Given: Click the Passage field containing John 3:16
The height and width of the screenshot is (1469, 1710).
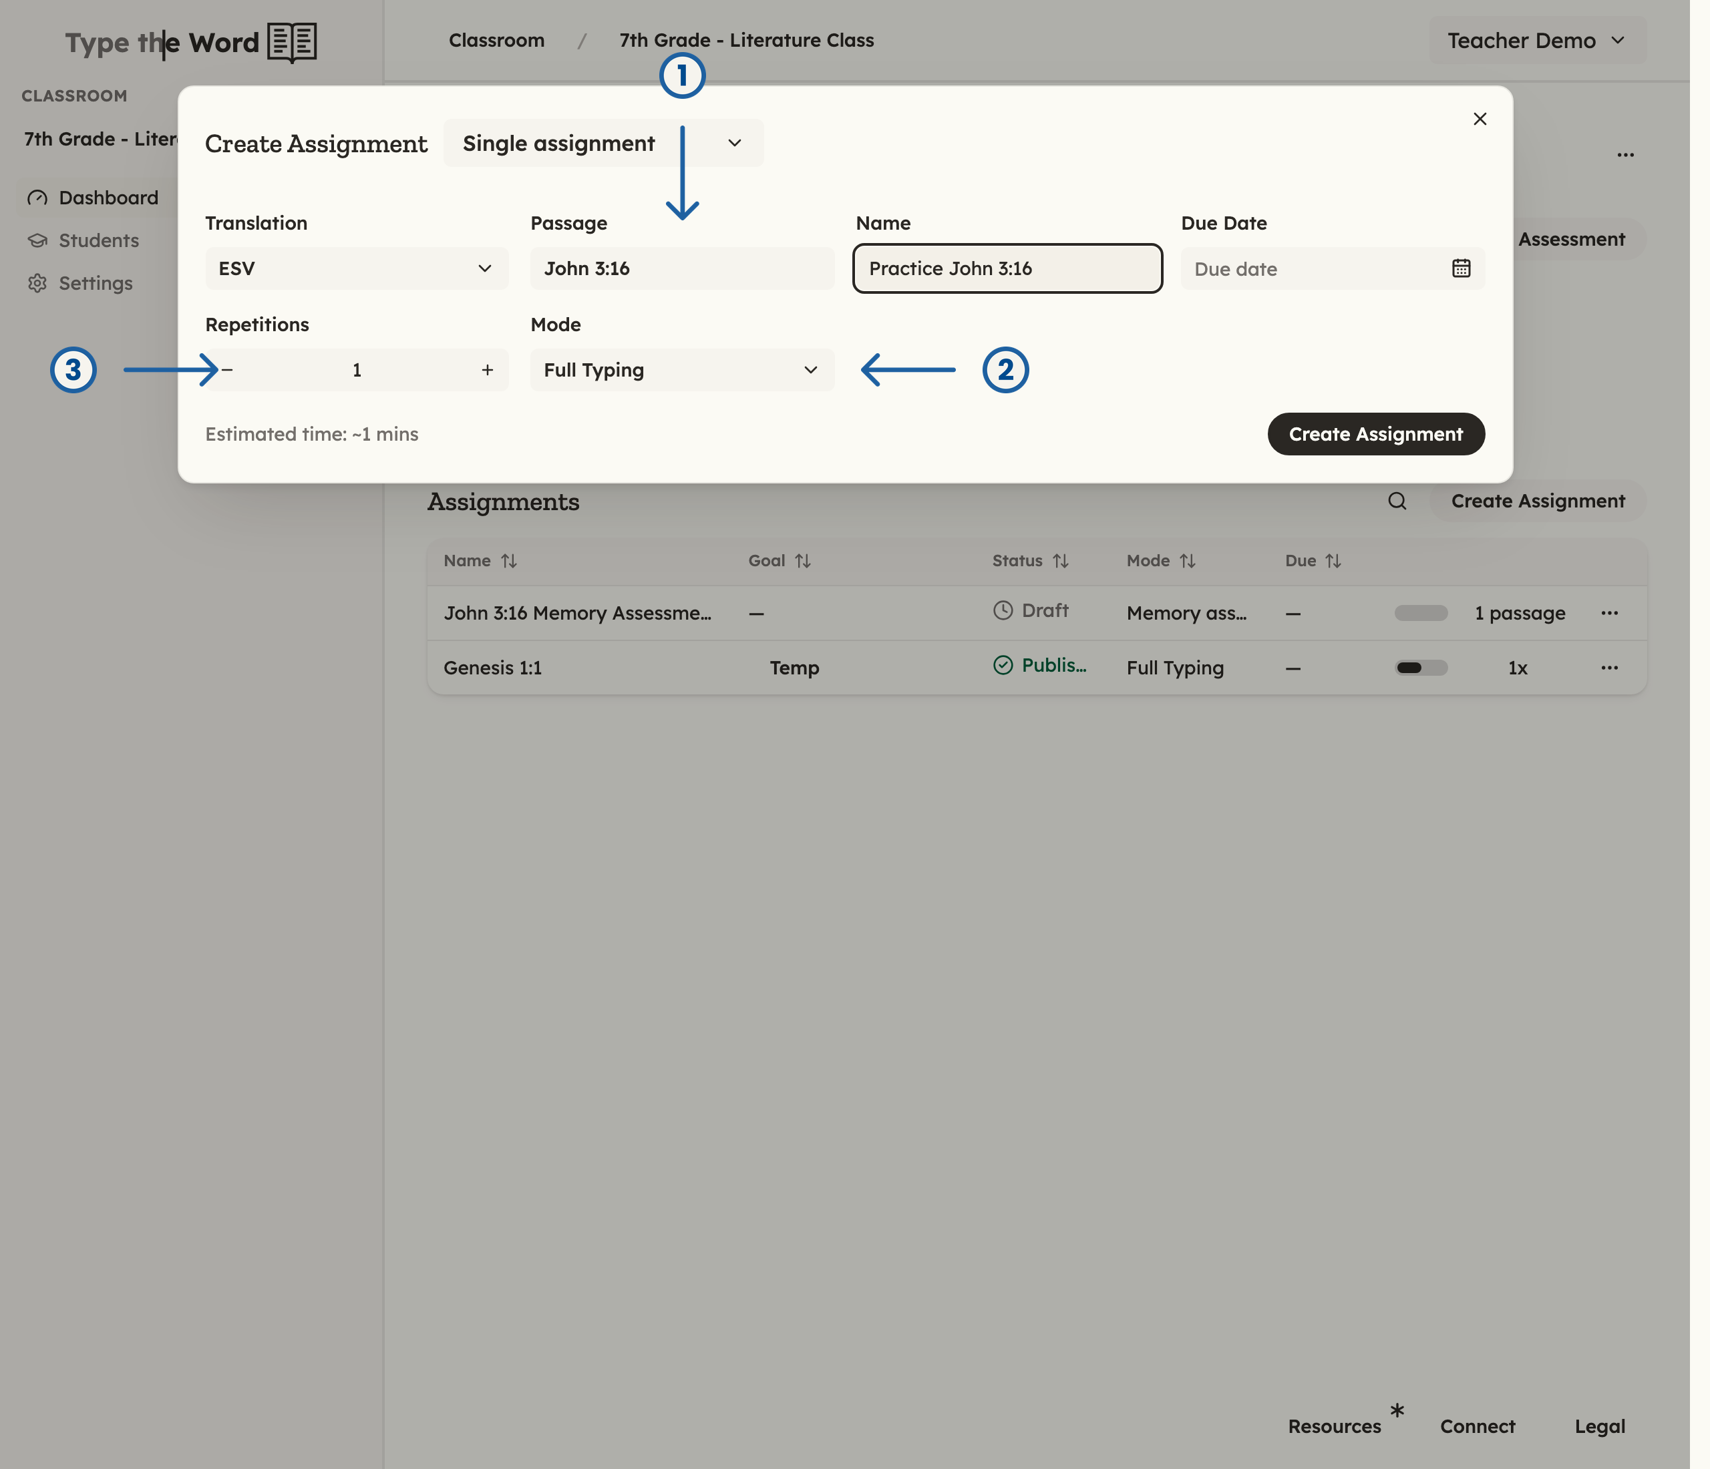Looking at the screenshot, I should (x=682, y=268).
